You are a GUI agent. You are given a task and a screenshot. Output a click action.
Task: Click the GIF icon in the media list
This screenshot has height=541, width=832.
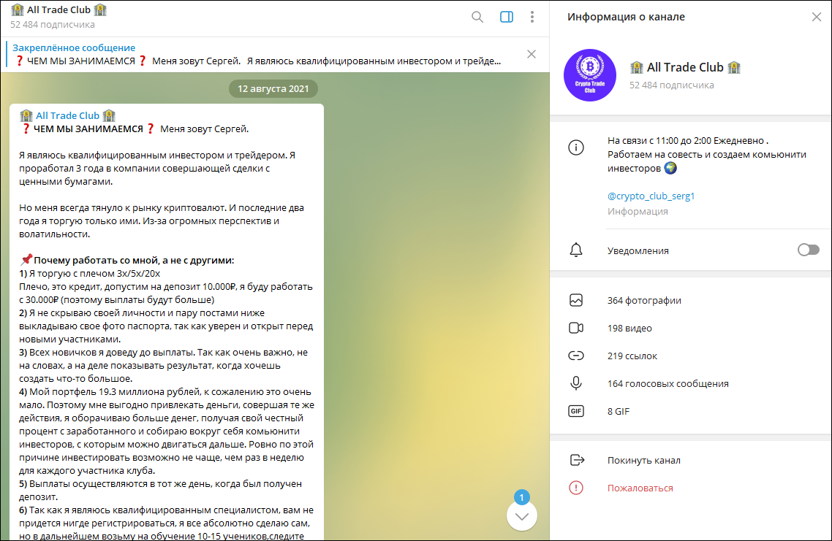click(576, 411)
